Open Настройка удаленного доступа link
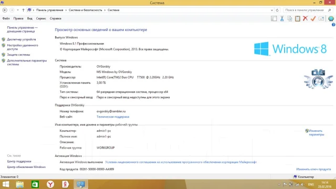The width and height of the screenshot is (336, 189). point(23,47)
